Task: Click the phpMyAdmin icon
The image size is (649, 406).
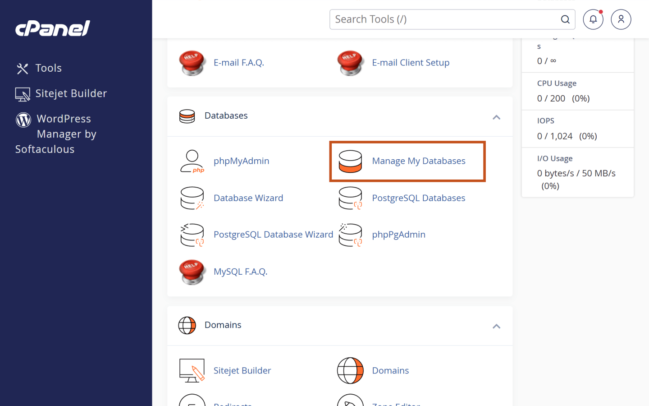Action: tap(192, 161)
